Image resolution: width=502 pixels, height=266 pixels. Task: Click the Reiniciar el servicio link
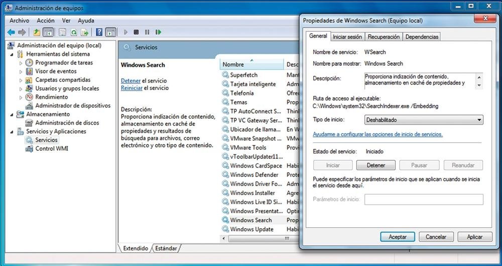pyautogui.click(x=132, y=88)
